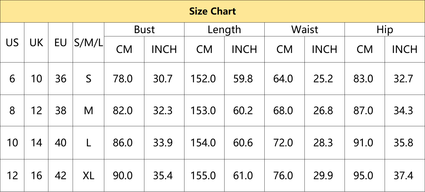Image resolution: width=425 pixels, height=192 pixels.
Task: Click the waist 26.8 inch cell
Action: (325, 110)
